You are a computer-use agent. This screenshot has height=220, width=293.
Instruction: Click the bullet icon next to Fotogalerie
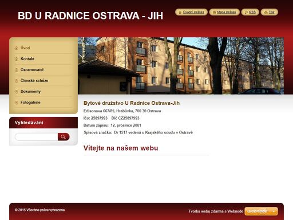(17, 103)
